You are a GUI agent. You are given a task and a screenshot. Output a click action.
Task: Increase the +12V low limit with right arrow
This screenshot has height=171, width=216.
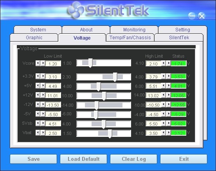click(43, 95)
